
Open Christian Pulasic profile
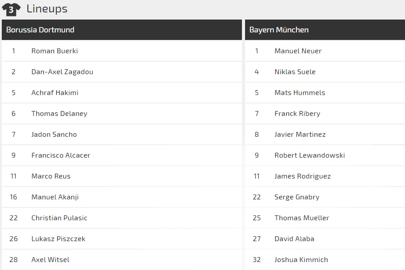[59, 218]
